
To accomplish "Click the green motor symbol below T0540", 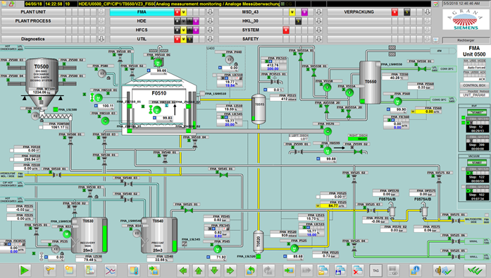I will pos(218,249).
